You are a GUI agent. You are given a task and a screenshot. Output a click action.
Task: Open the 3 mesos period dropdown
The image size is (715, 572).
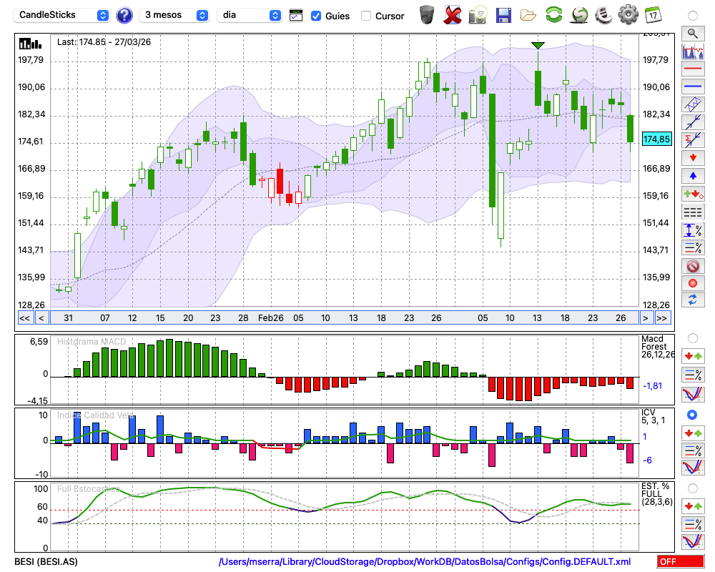click(174, 15)
